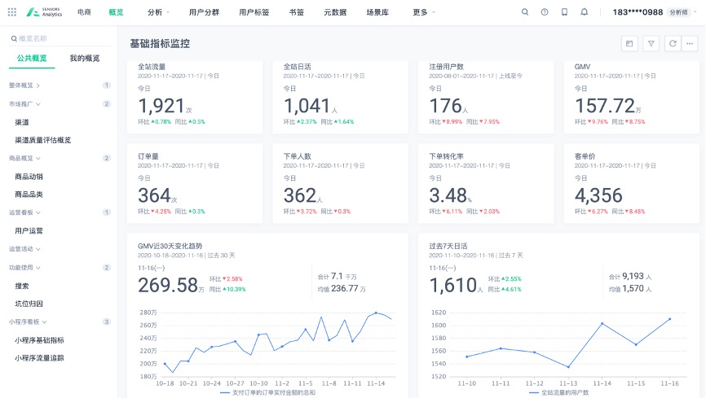Expand the 更多 dropdown menu
Viewport: 706px width, 398px height.
pos(424,12)
